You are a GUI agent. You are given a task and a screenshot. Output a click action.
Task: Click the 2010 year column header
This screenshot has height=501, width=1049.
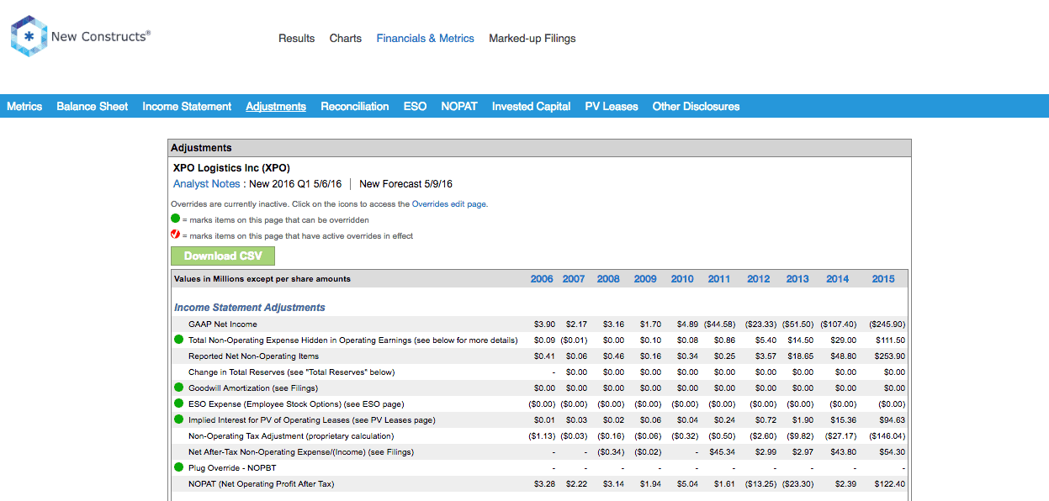(x=682, y=279)
